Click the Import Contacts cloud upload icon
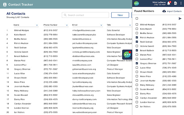Image resolution: width=184 pixels, height=115 pixels. coord(164,11)
